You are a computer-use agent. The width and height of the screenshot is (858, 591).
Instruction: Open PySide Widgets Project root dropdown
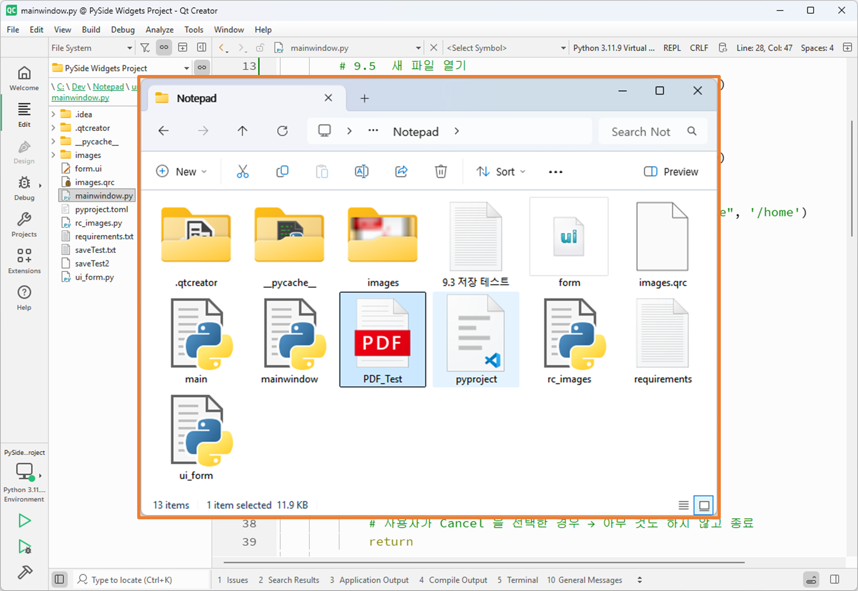click(x=120, y=68)
